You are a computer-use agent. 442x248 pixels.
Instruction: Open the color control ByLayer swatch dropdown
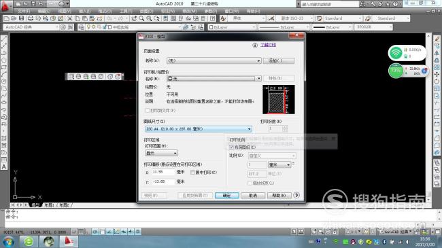pos(232,27)
